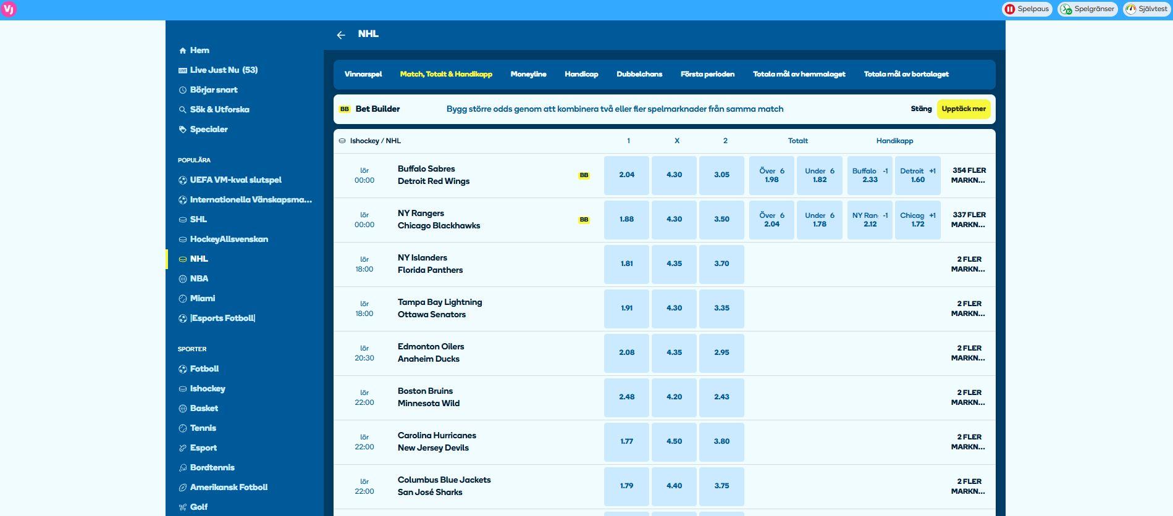Click the Börjar snart clock icon
This screenshot has width=1173, height=516.
point(182,90)
